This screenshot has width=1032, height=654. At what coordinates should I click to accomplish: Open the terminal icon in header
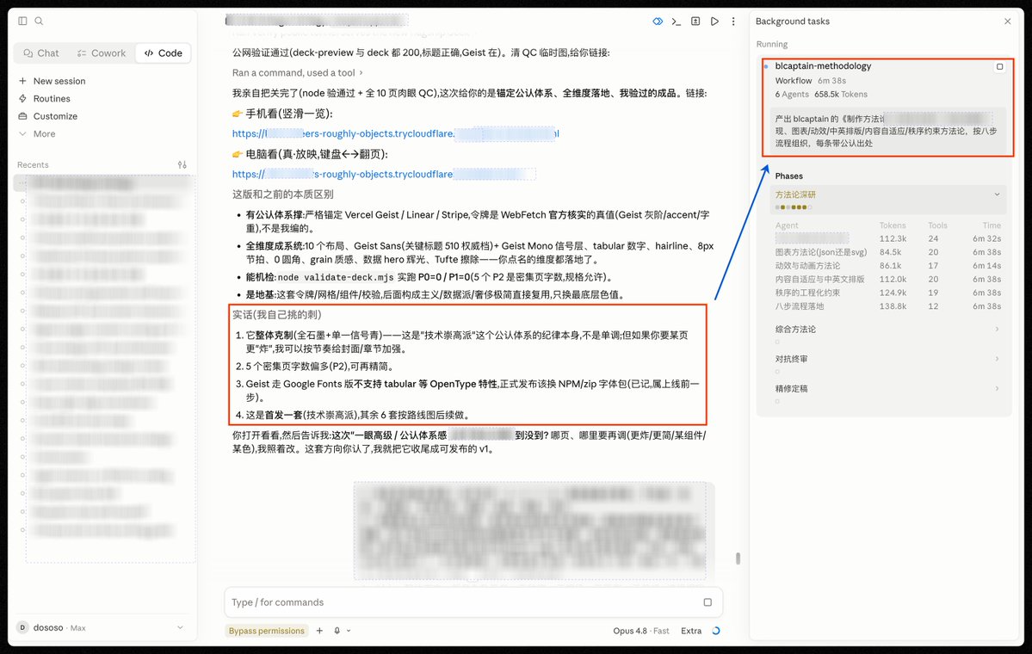(676, 22)
